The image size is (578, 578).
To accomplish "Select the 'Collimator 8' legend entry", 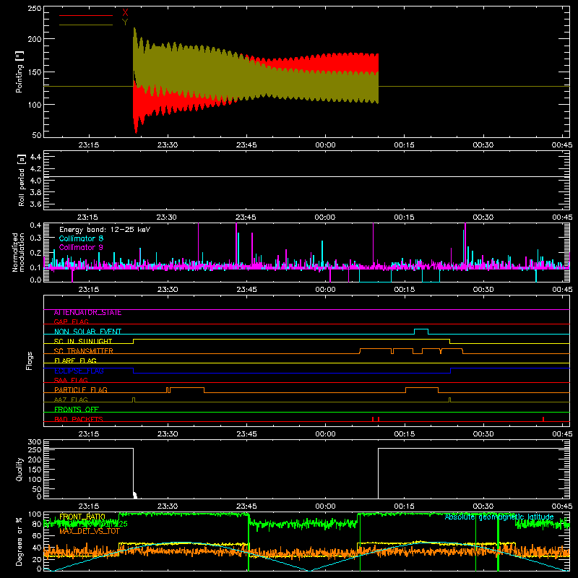I will tap(81, 238).
